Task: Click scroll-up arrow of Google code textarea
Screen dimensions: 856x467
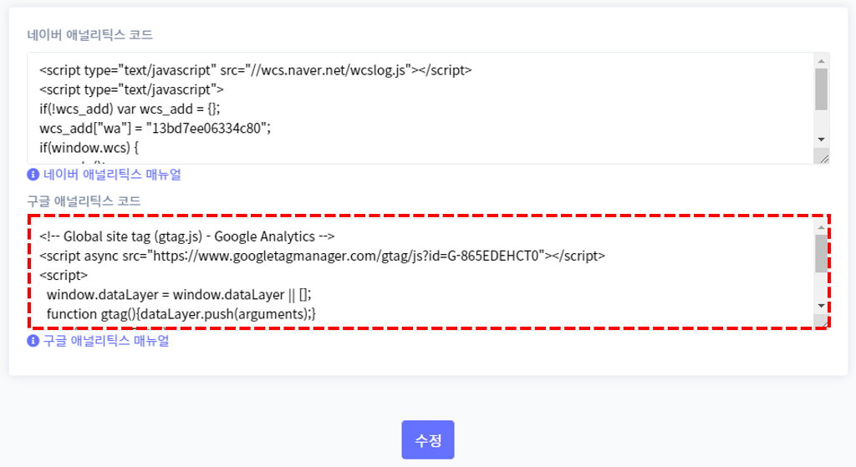Action: click(821, 227)
